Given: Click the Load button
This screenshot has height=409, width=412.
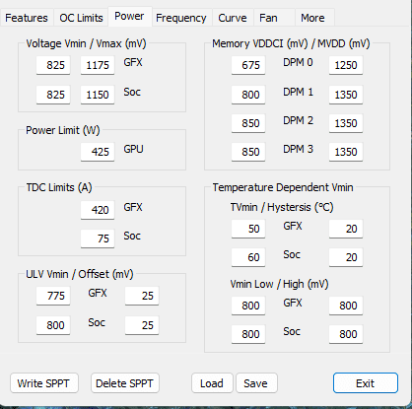Looking at the screenshot, I should click(x=212, y=383).
